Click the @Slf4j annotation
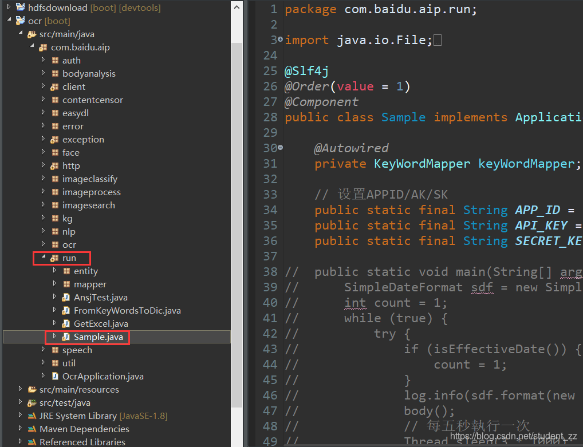This screenshot has height=447, width=583. (307, 71)
